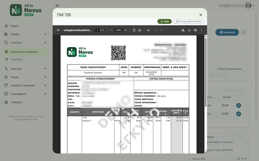Click the Διακίνηση arrows icon

click(6, 69)
